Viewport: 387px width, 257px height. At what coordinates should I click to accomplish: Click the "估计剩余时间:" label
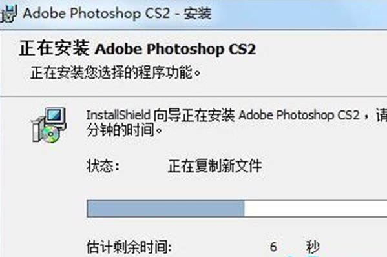(x=129, y=247)
